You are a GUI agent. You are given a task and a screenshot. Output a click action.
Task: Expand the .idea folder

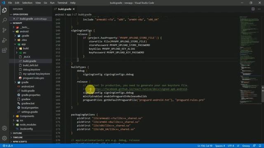tap(31, 40)
